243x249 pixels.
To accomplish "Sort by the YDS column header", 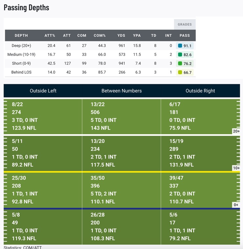I will pos(121,36).
